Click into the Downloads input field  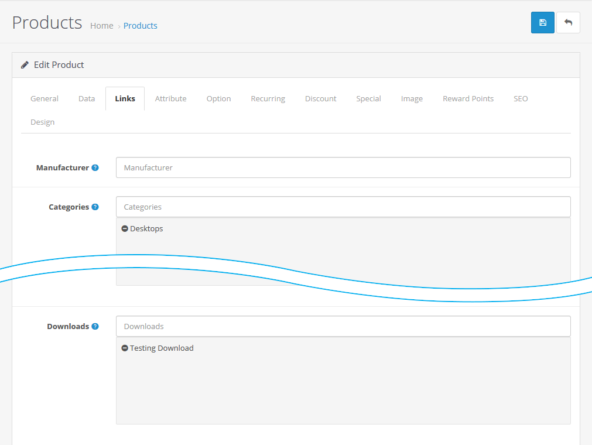(343, 326)
